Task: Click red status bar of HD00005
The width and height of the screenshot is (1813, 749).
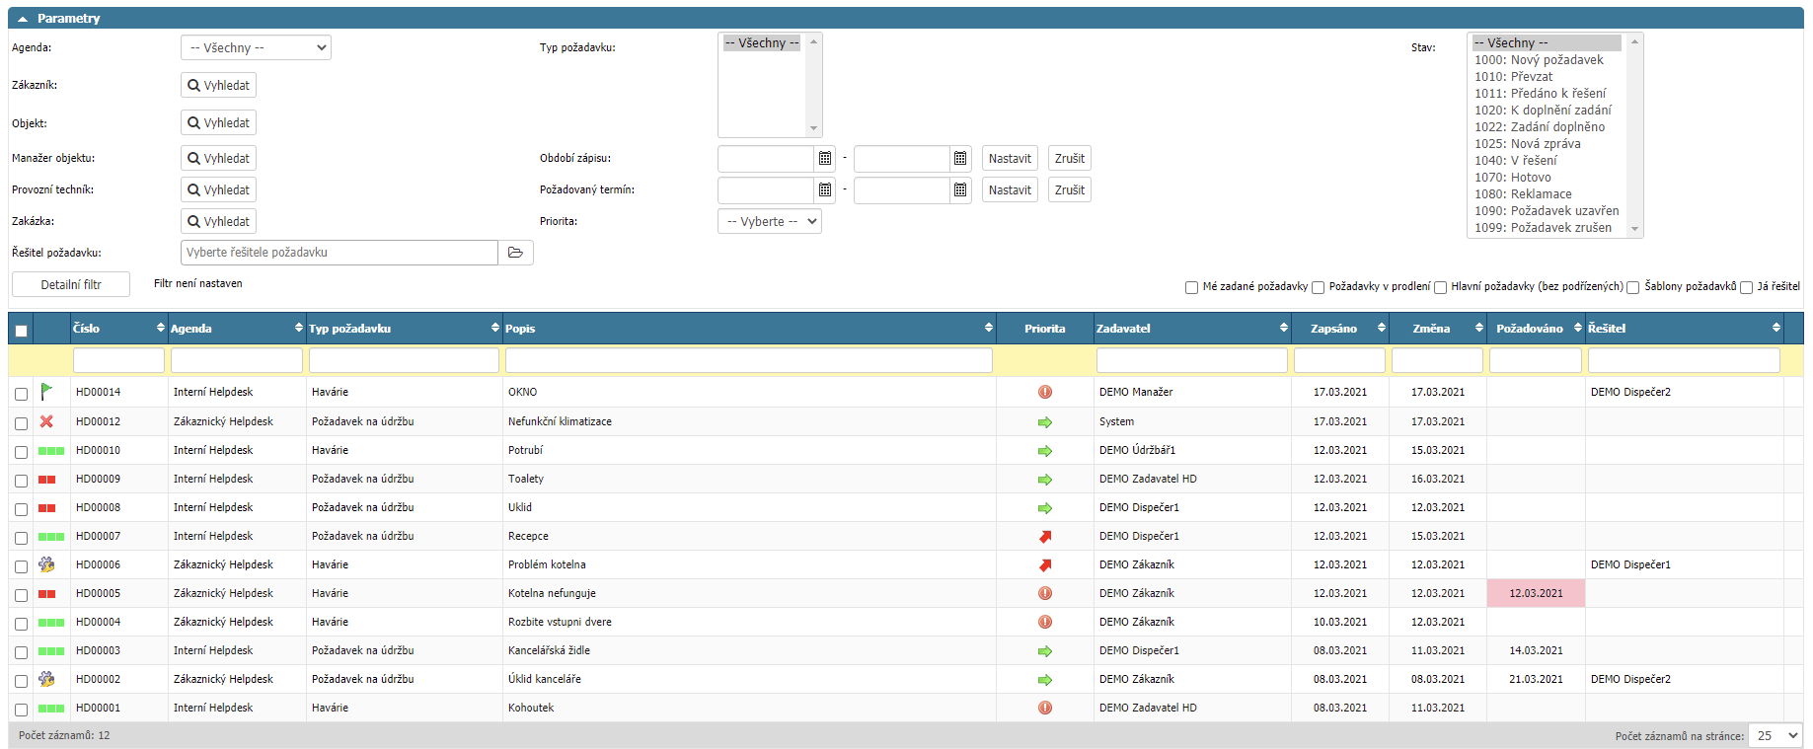Action: pyautogui.click(x=46, y=594)
